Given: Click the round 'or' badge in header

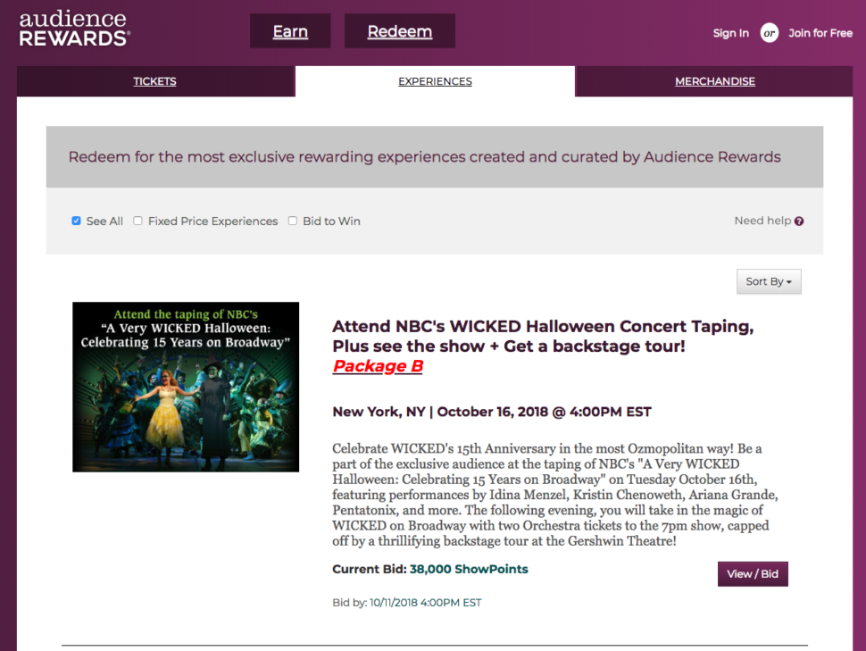Looking at the screenshot, I should [x=769, y=33].
